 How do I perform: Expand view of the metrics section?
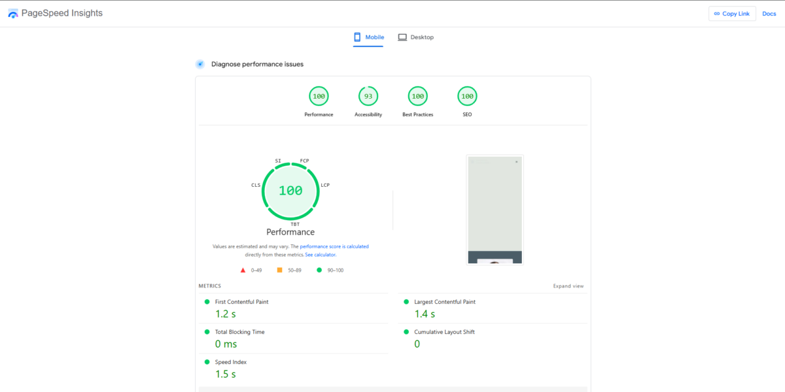pos(568,286)
